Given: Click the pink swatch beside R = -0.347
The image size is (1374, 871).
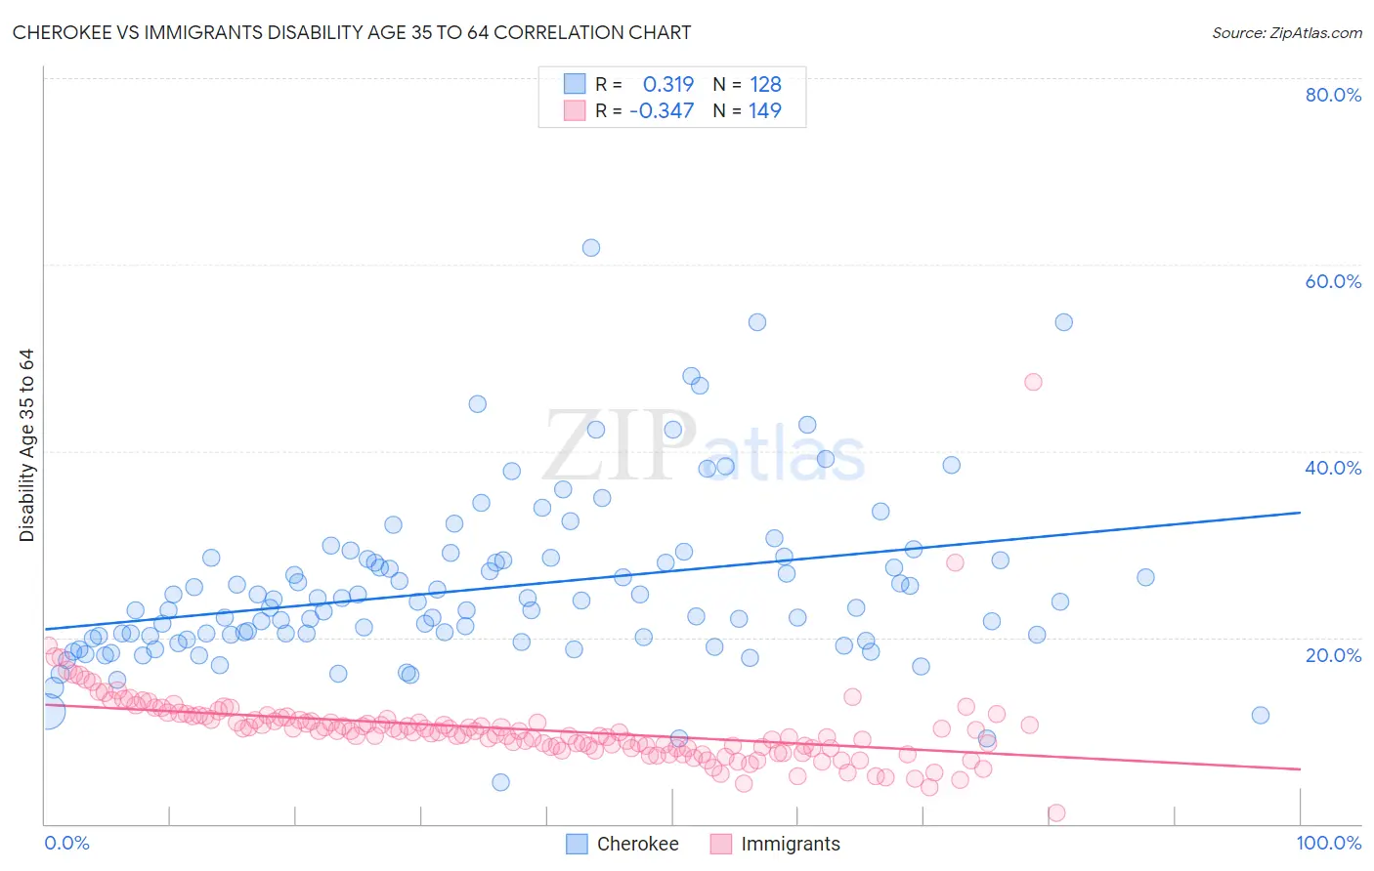Looking at the screenshot, I should pyautogui.click(x=574, y=110).
